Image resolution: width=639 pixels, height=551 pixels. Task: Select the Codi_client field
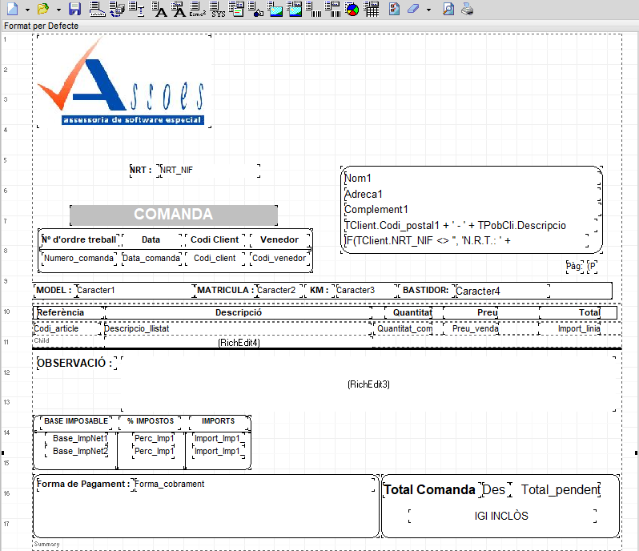click(215, 258)
